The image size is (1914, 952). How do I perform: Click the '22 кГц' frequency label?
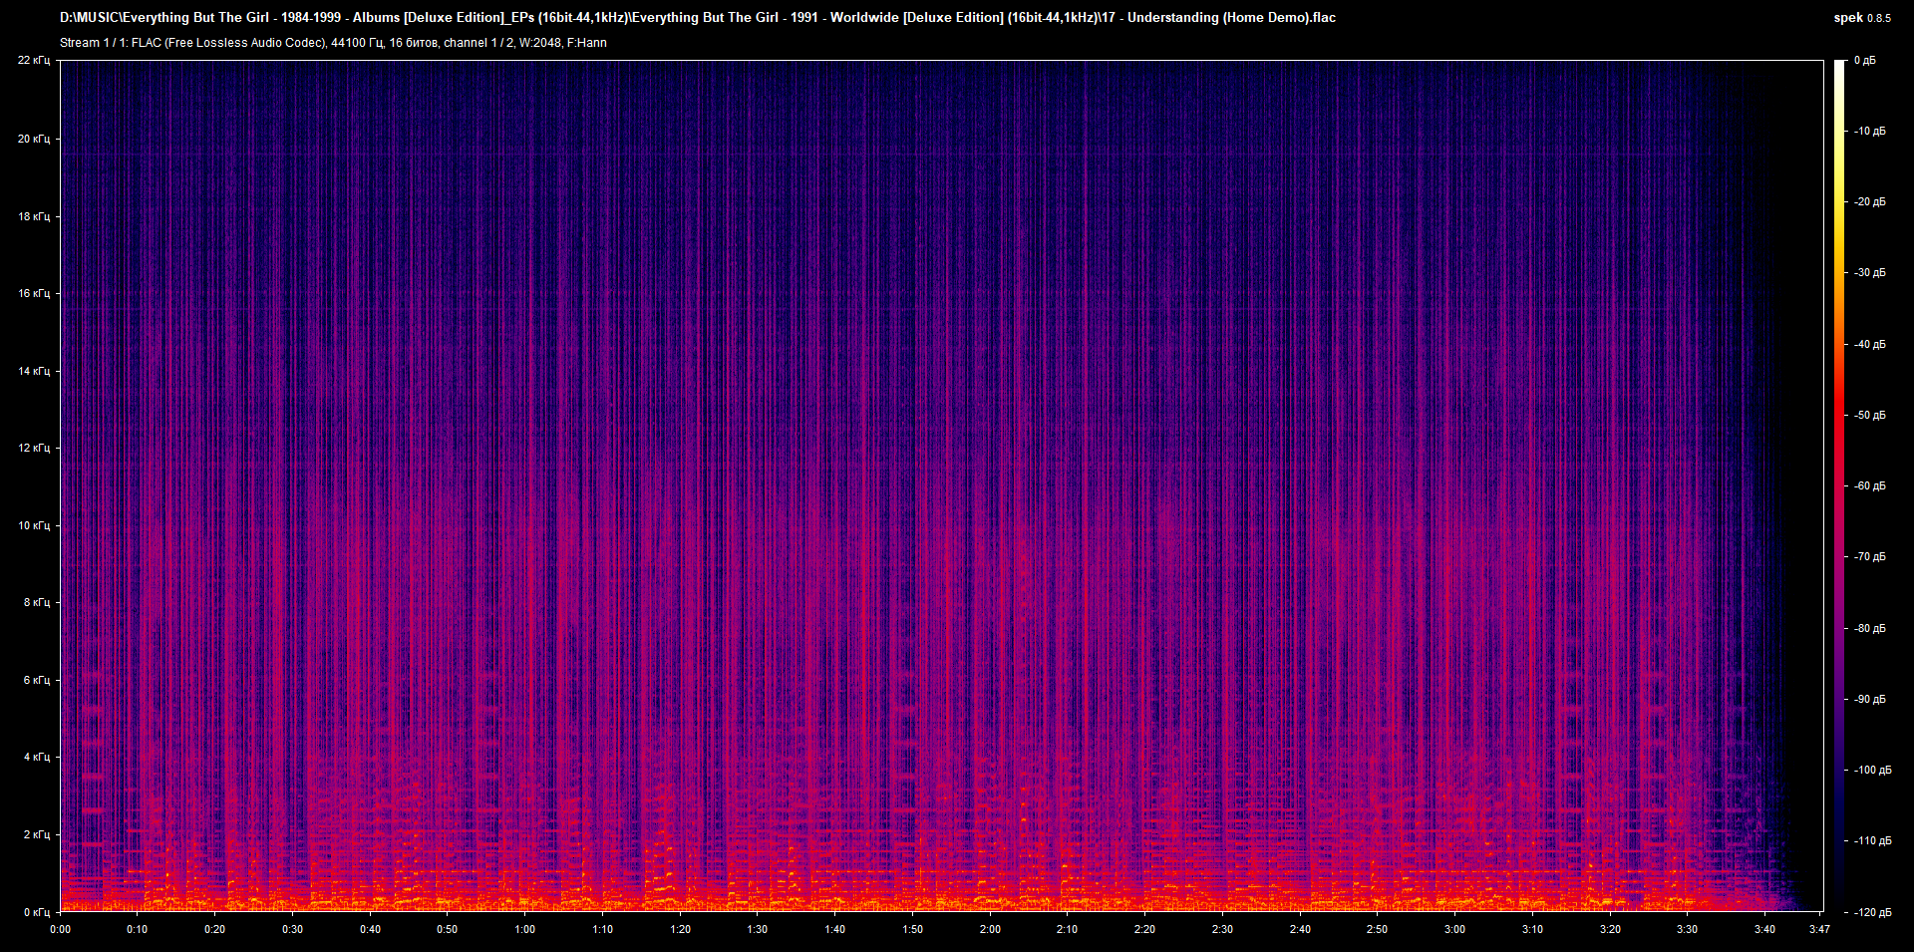tap(33, 61)
